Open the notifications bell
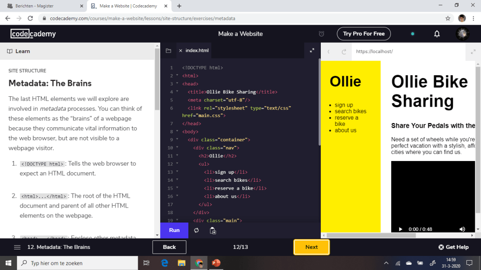Viewport: 481px width, 270px height. click(x=437, y=34)
